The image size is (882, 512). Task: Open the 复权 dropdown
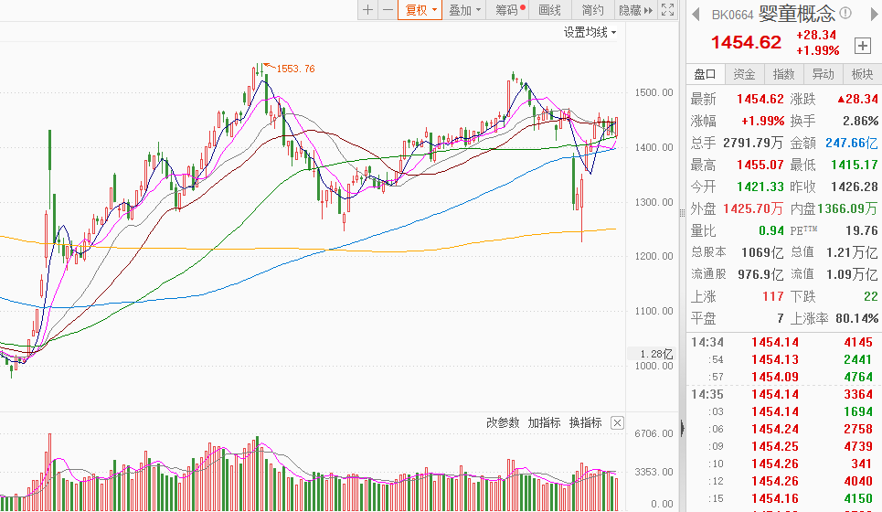(420, 10)
